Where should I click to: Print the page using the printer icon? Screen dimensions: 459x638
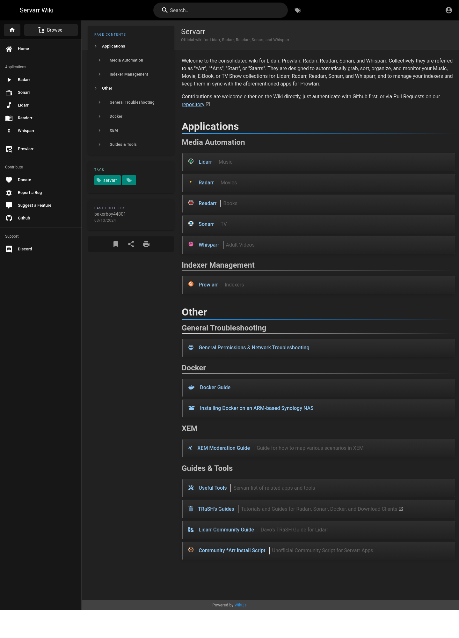pyautogui.click(x=146, y=244)
